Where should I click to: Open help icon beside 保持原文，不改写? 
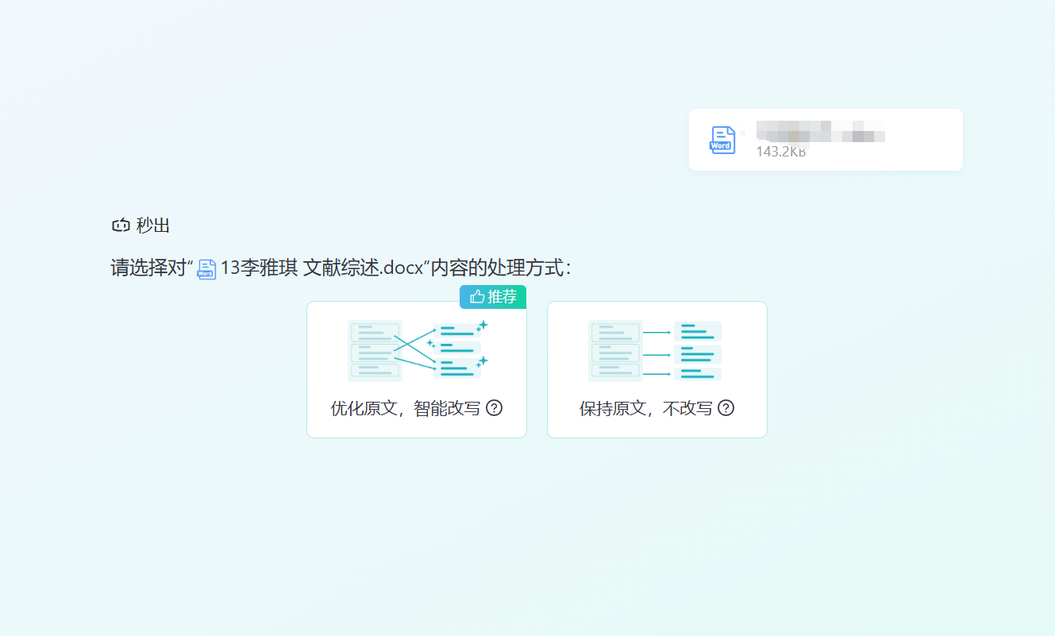pyautogui.click(x=726, y=408)
